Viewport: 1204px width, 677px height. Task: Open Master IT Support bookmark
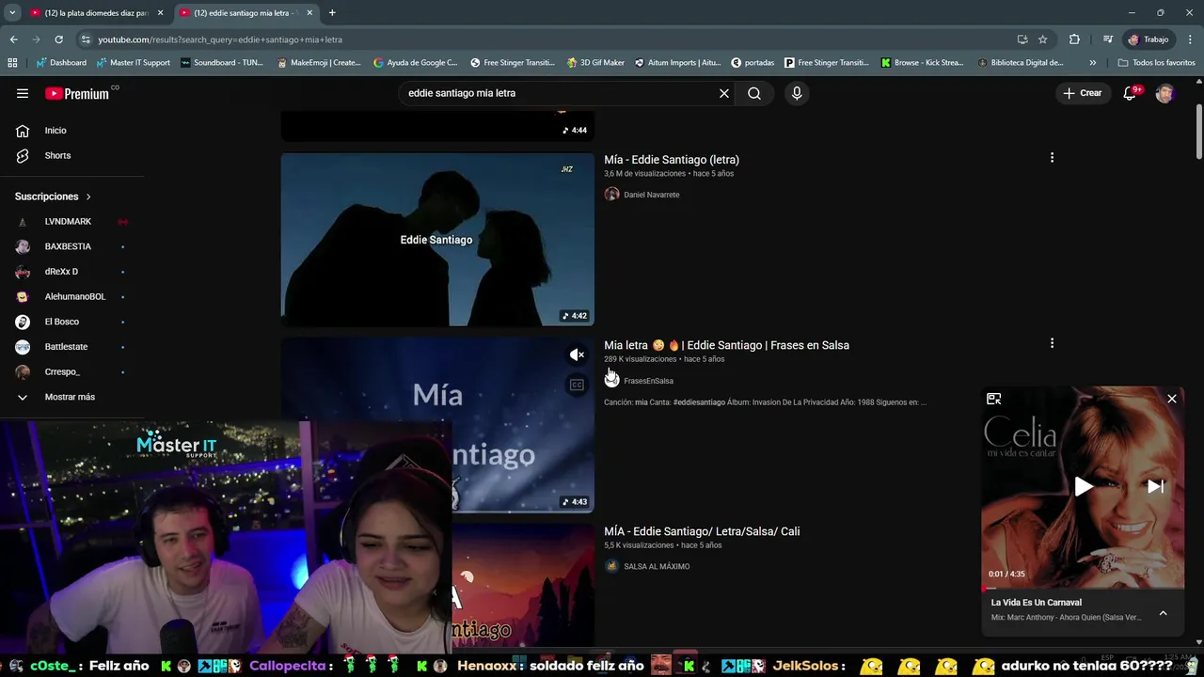point(133,63)
